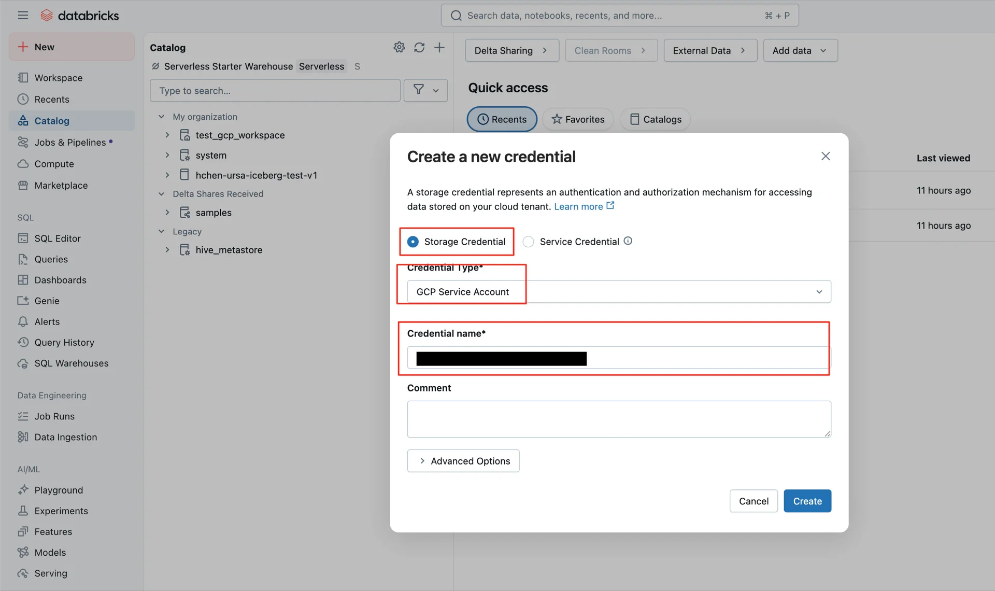Collapse the Legacy section
The height and width of the screenshot is (591, 995).
(x=161, y=231)
